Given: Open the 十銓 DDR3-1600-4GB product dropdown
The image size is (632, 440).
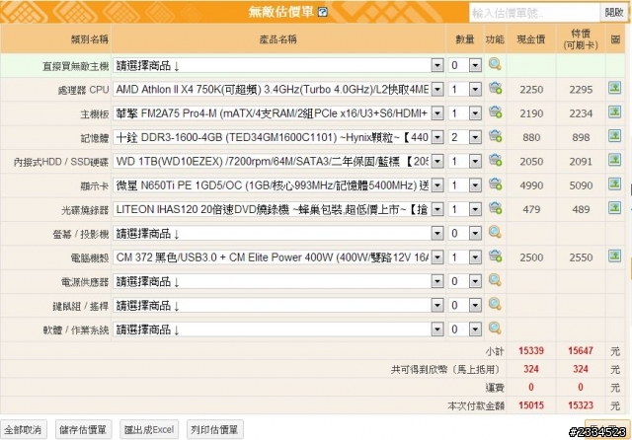Looking at the screenshot, I should point(278,137).
